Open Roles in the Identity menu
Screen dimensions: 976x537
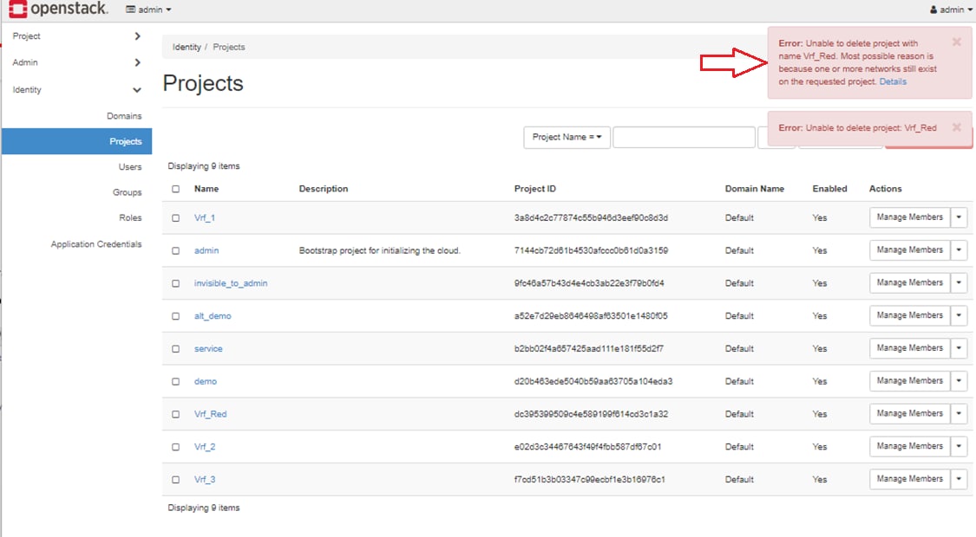coord(130,217)
